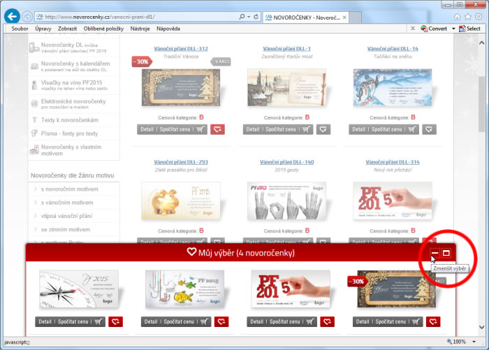
Task: Click the page scrollbar down arrow
Action: click(481, 327)
